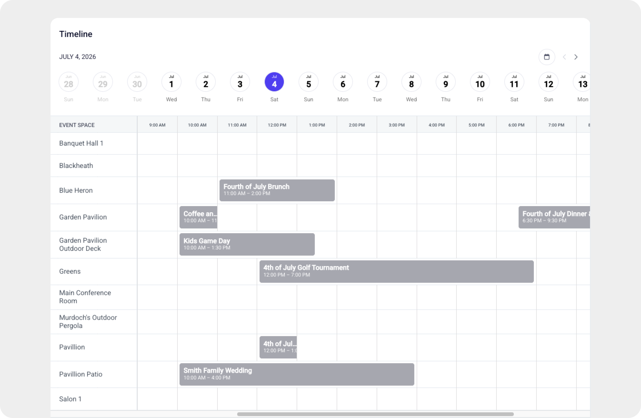Click the JULY 4, 2026 date heading

point(78,57)
